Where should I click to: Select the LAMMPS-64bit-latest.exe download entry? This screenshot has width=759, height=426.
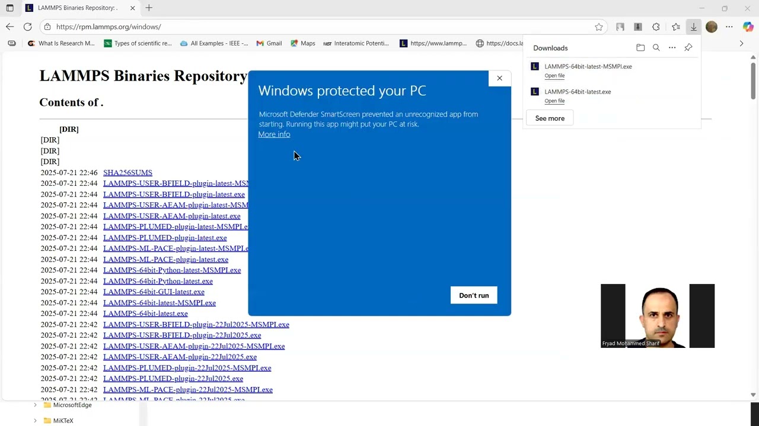click(x=612, y=96)
